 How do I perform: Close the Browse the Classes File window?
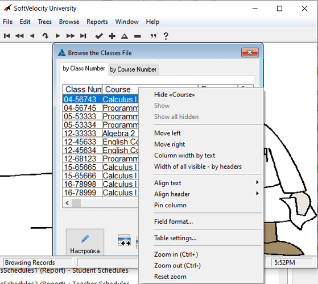click(x=250, y=53)
